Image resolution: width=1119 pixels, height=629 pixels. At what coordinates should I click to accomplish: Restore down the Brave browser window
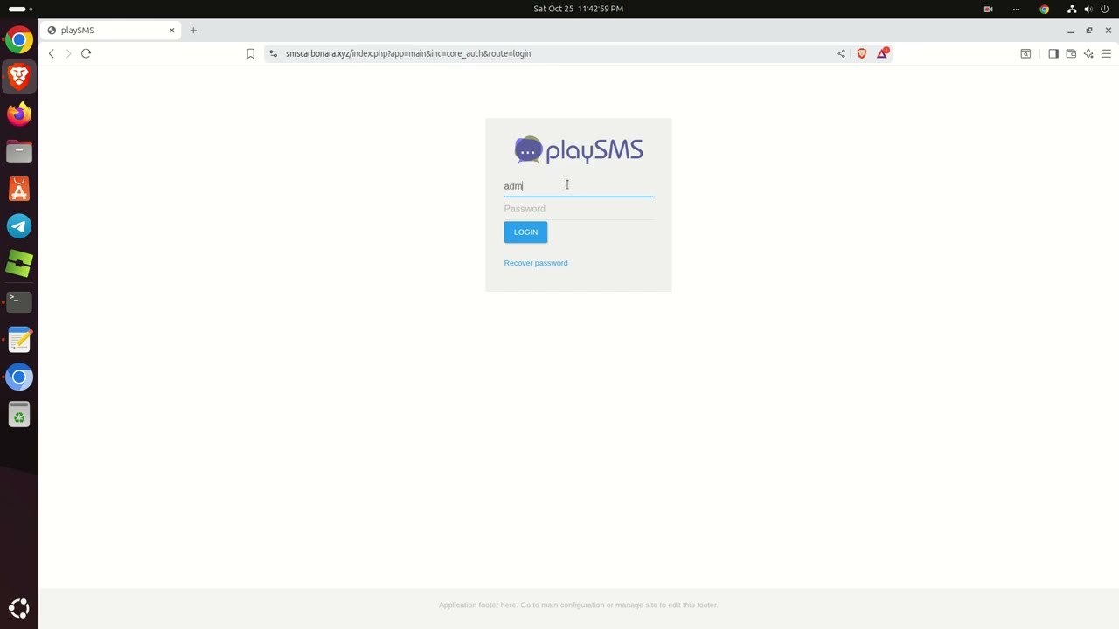click(x=1089, y=31)
